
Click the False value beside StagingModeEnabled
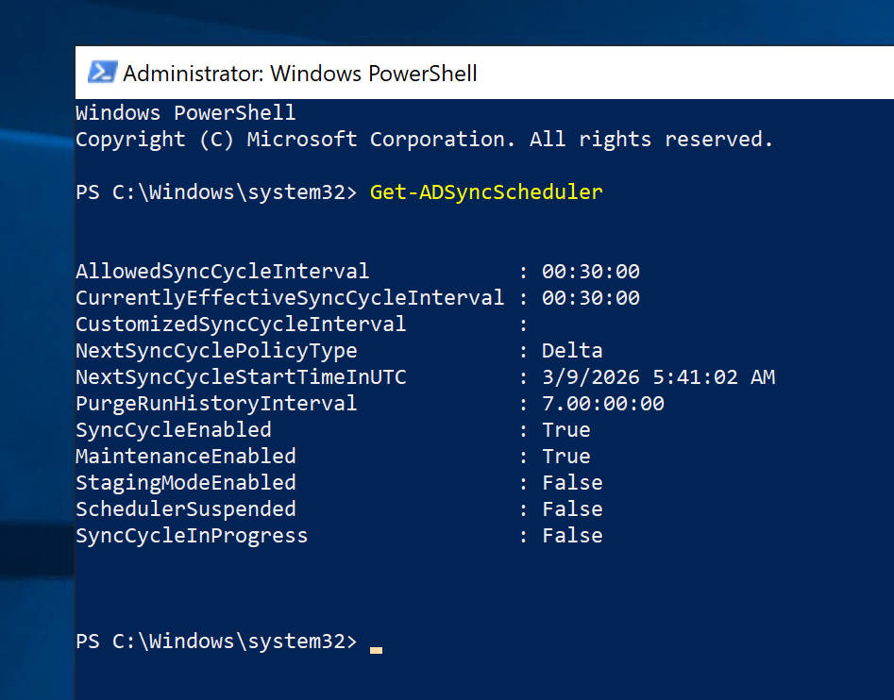point(572,483)
